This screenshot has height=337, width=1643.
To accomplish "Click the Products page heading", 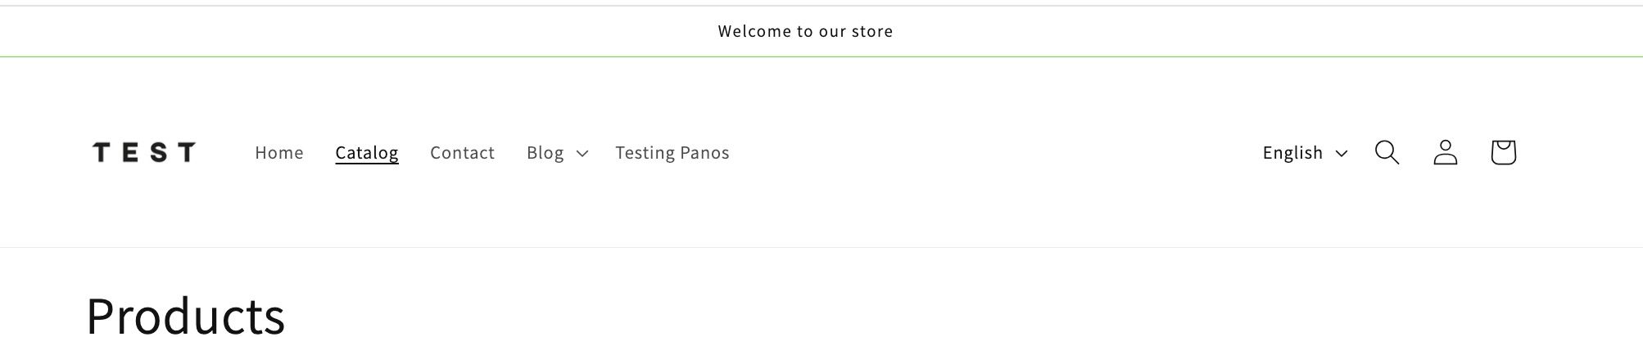I will (x=186, y=315).
